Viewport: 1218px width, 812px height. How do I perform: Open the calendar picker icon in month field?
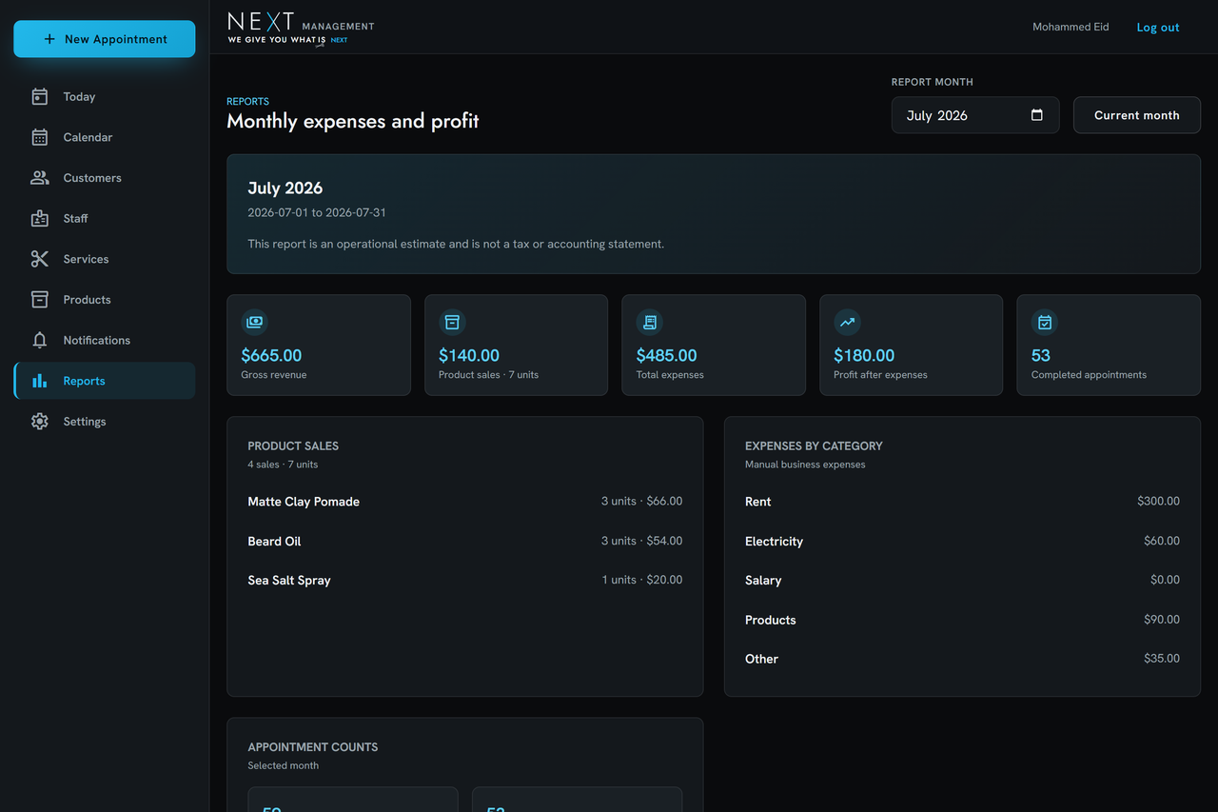click(1037, 115)
